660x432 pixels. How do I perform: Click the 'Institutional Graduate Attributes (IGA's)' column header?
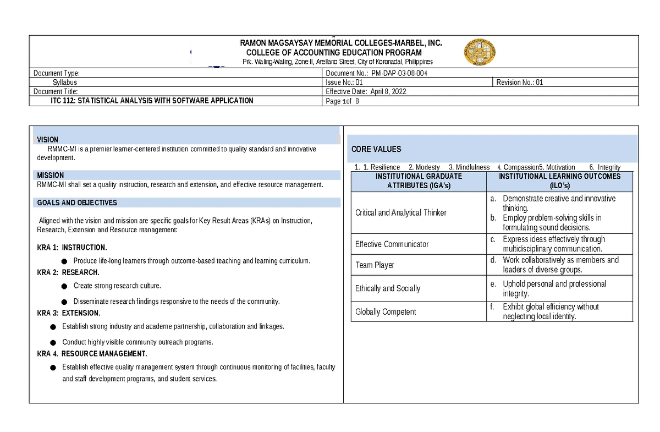point(419,181)
